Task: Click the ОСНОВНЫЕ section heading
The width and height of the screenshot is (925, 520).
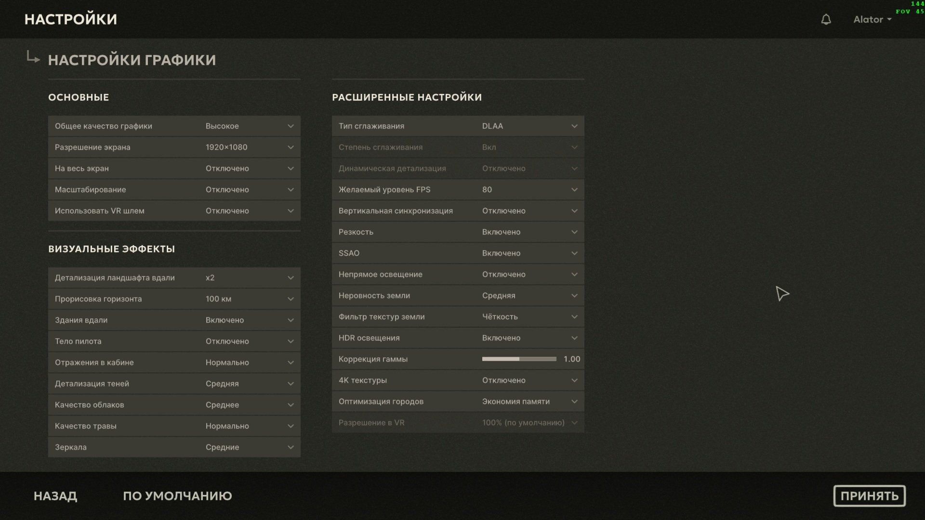Action: coord(79,97)
